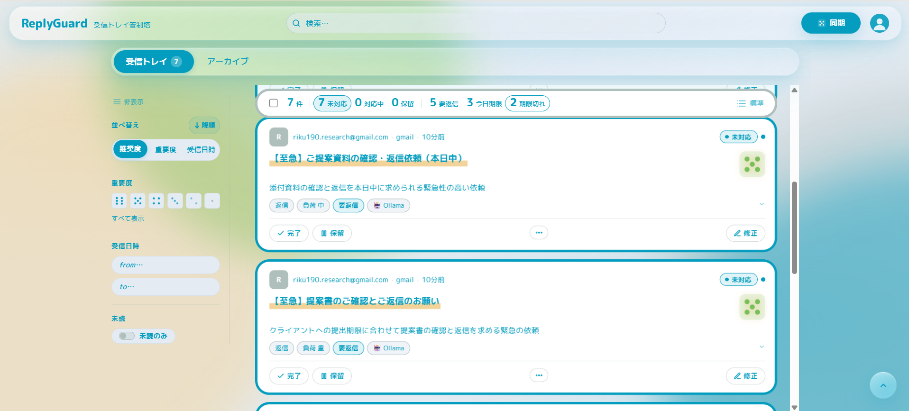The width and height of the screenshot is (909, 411).
Task: Open the 受信トレイ tab
Action: click(154, 62)
